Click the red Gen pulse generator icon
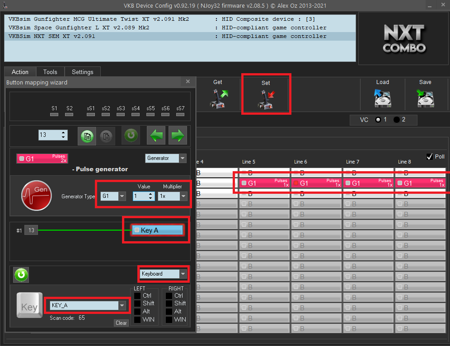Viewport: 450px width, 346px height. 36,196
